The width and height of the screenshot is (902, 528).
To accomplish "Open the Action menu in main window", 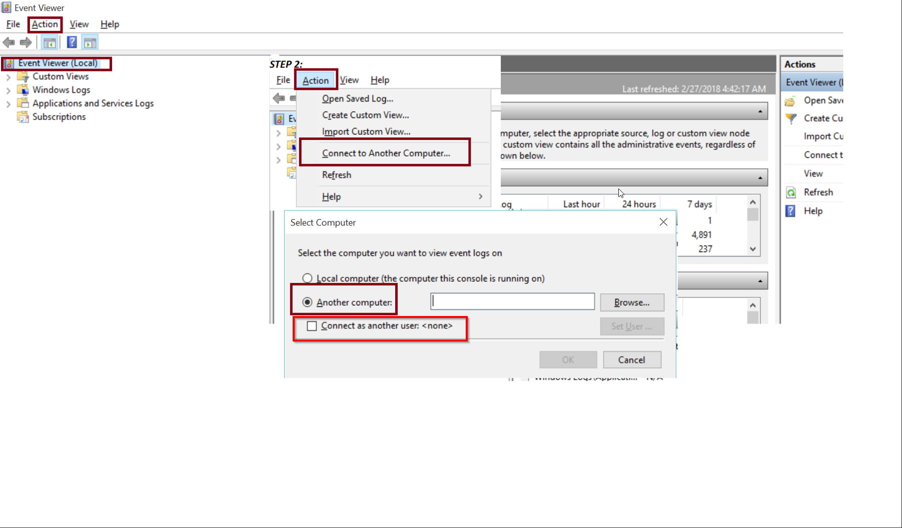I will click(x=45, y=24).
